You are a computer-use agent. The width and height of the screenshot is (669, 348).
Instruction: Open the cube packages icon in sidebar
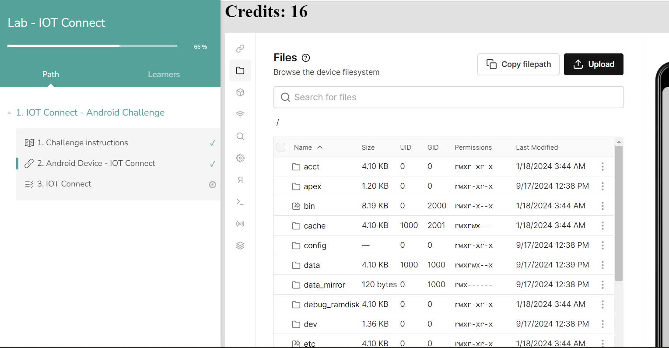point(240,92)
